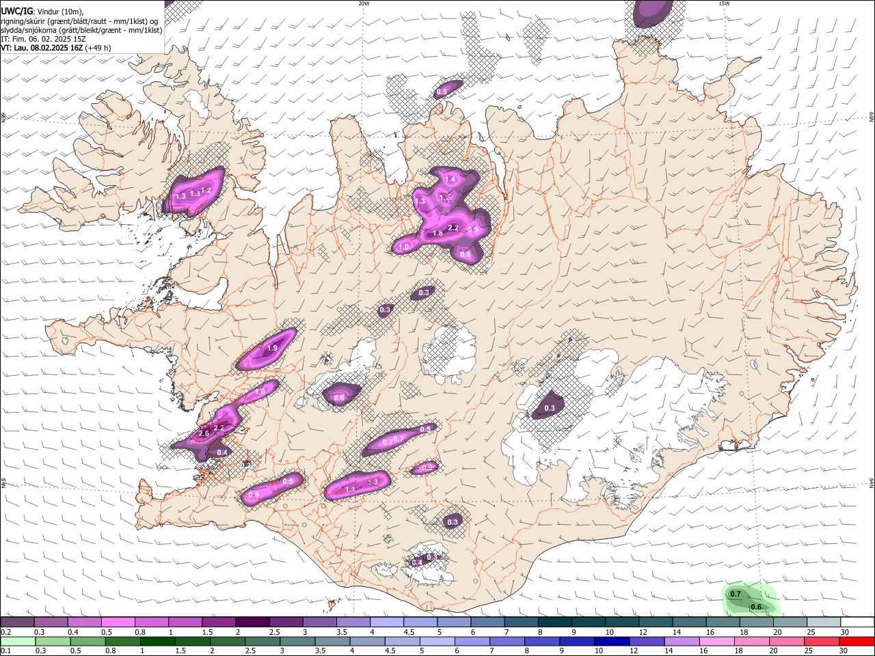Pick the light lavender 4–4.5 snow swatch
Image resolution: width=875 pixels, height=656 pixels.
387,622
